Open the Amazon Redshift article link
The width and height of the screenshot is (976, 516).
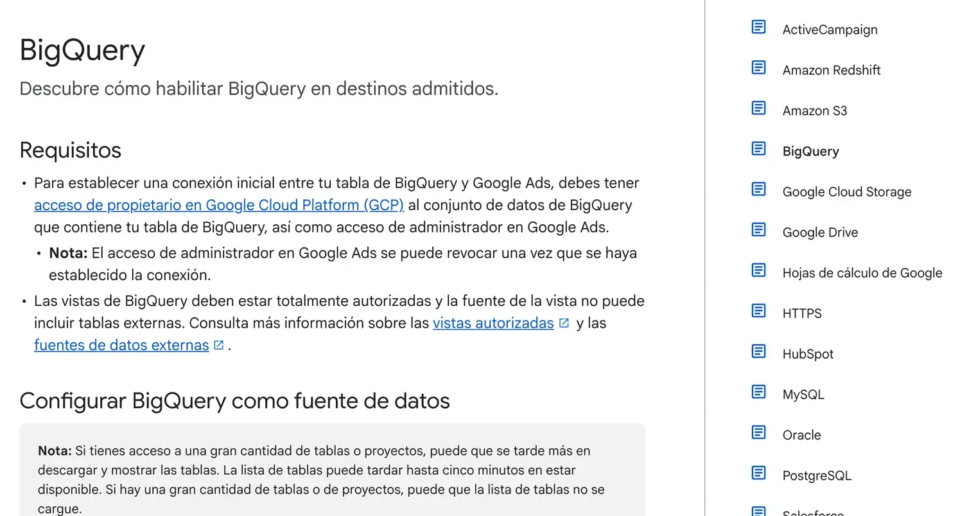[832, 70]
